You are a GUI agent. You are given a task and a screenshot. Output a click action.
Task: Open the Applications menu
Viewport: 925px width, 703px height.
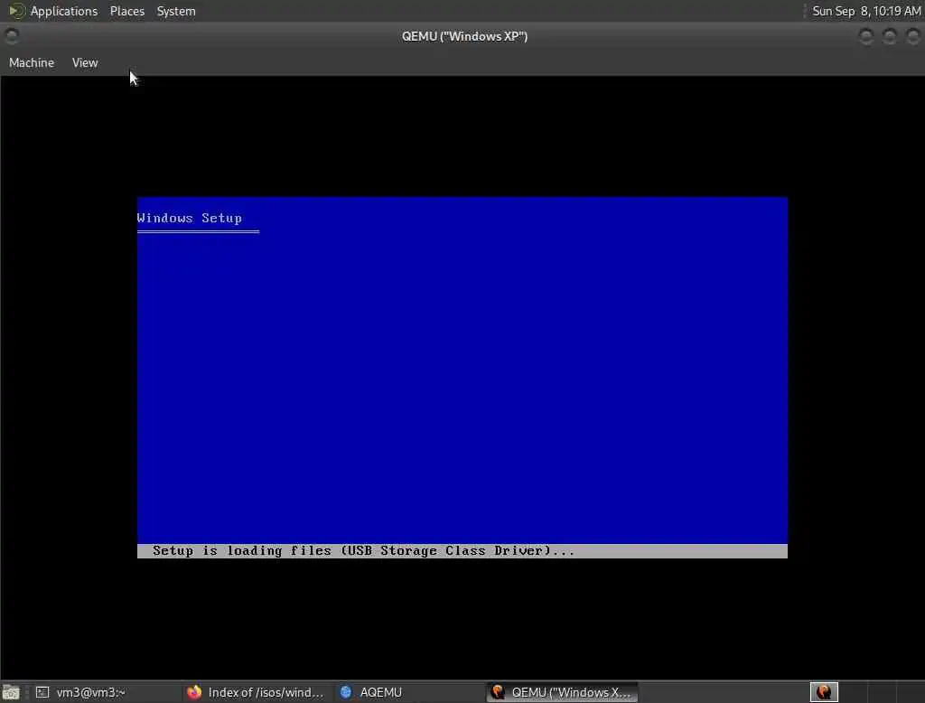click(x=64, y=11)
